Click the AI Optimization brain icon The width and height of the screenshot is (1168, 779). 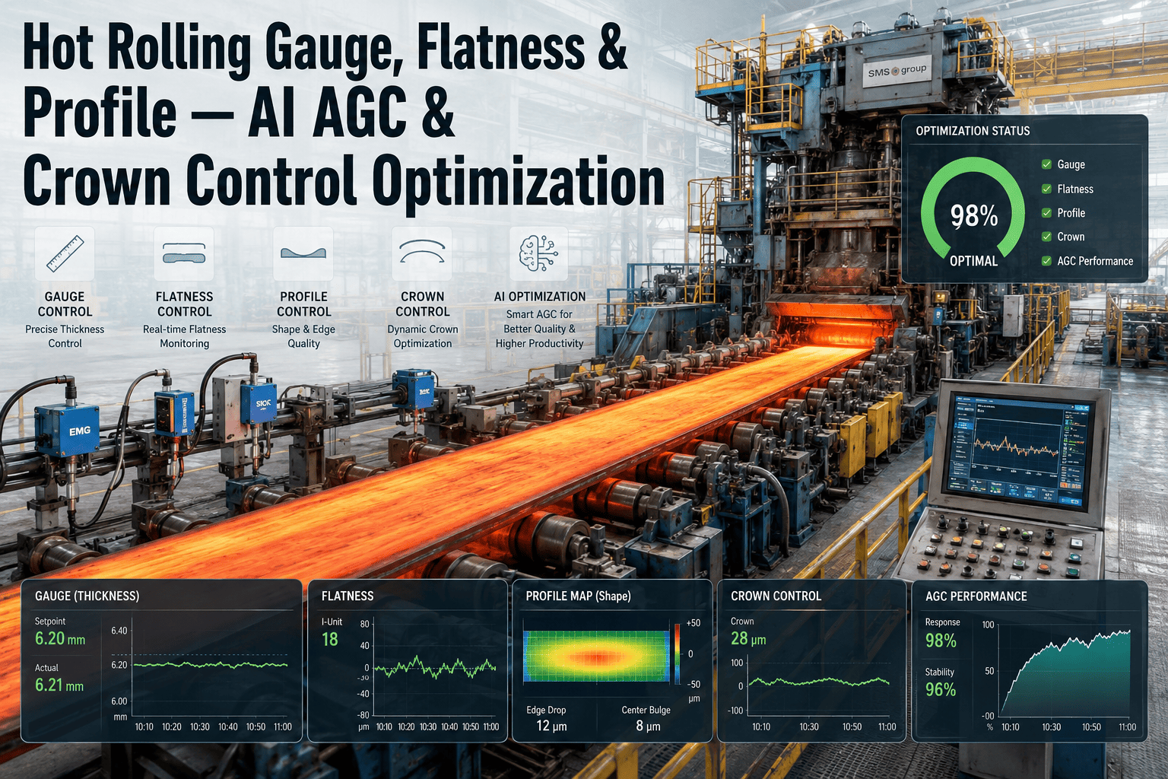(x=539, y=253)
